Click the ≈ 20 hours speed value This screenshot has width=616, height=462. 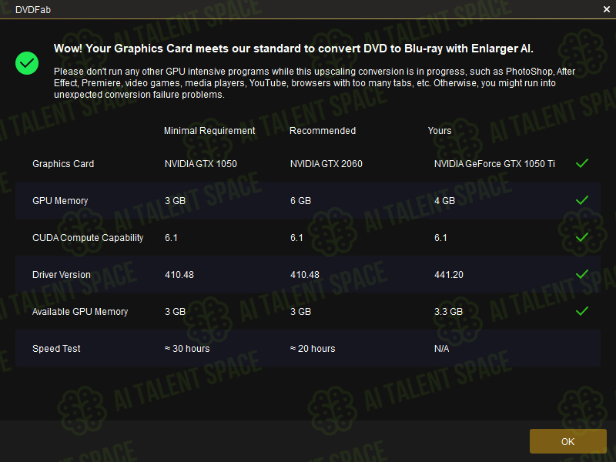coord(313,349)
